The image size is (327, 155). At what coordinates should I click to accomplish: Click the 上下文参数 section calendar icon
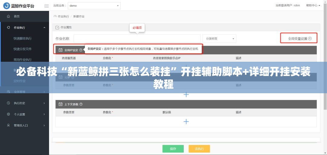[61, 104]
